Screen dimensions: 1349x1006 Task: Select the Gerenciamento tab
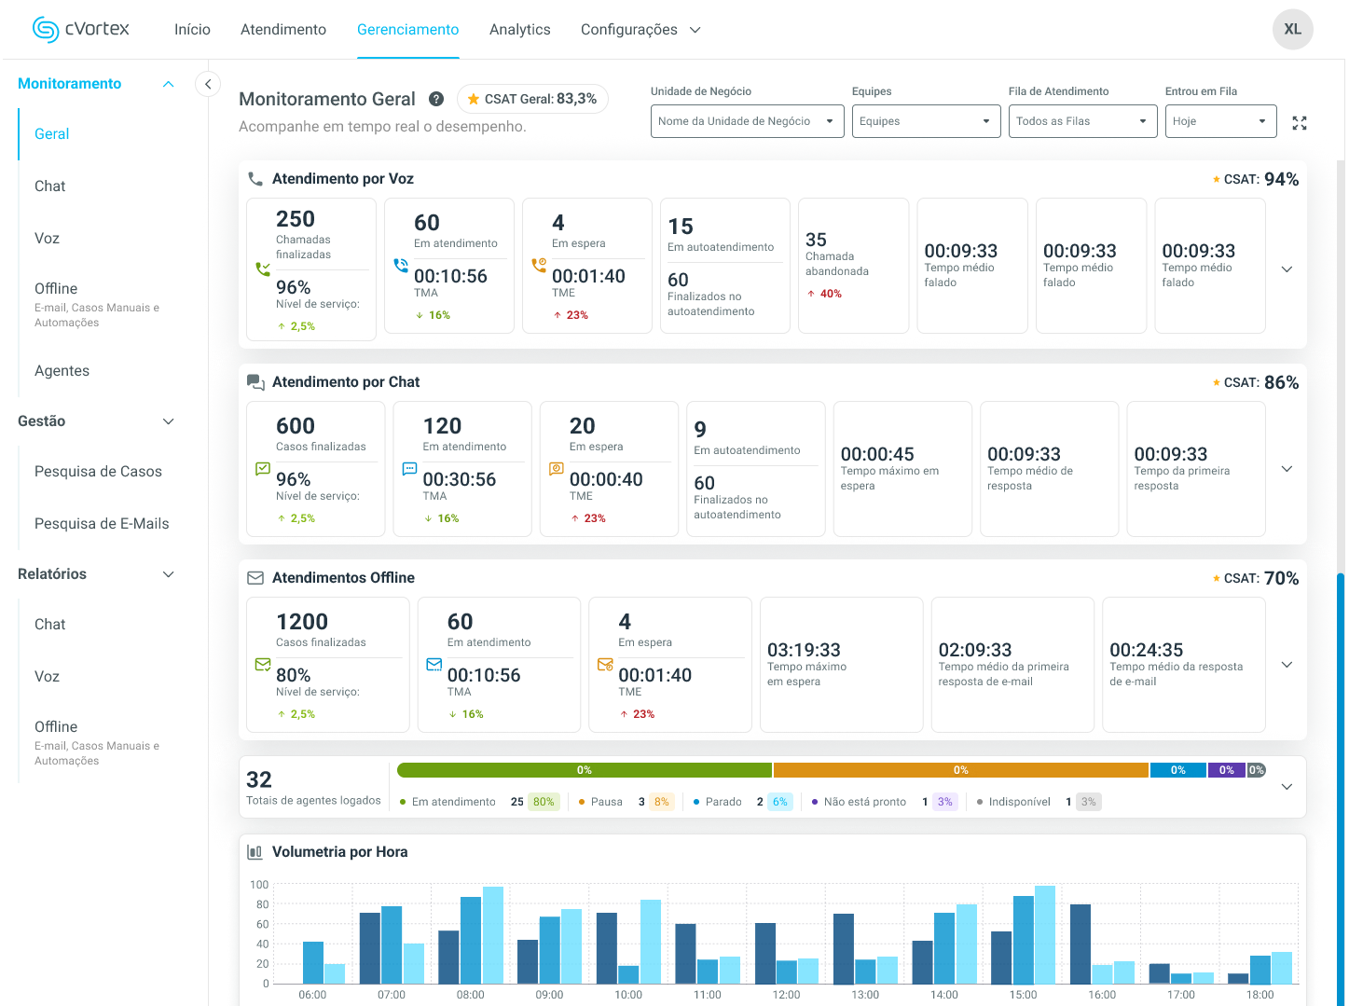point(408,30)
